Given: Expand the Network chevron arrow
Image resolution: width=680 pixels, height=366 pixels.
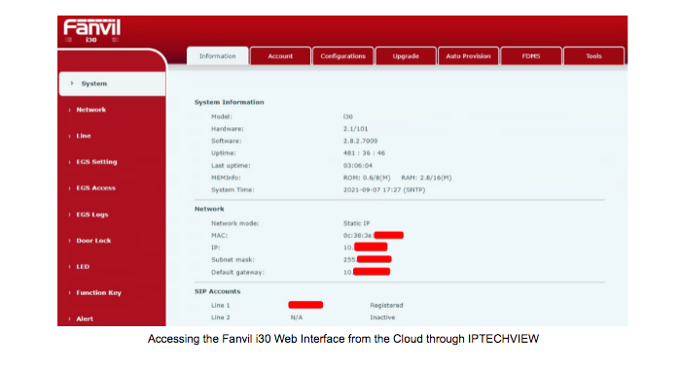Looking at the screenshot, I should pos(69,110).
